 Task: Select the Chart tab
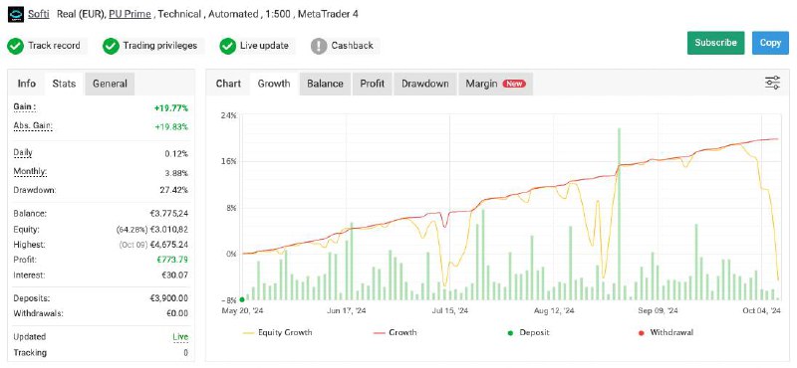(228, 84)
